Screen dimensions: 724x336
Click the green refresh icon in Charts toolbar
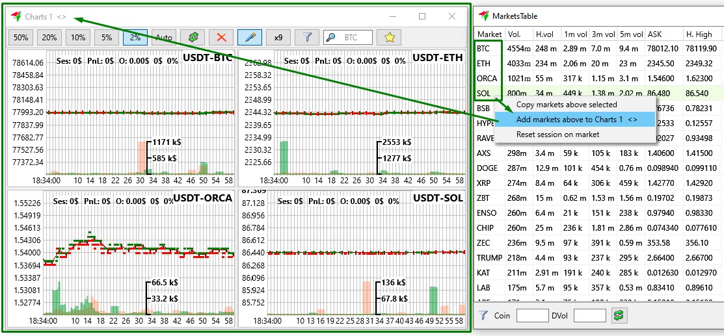193,38
